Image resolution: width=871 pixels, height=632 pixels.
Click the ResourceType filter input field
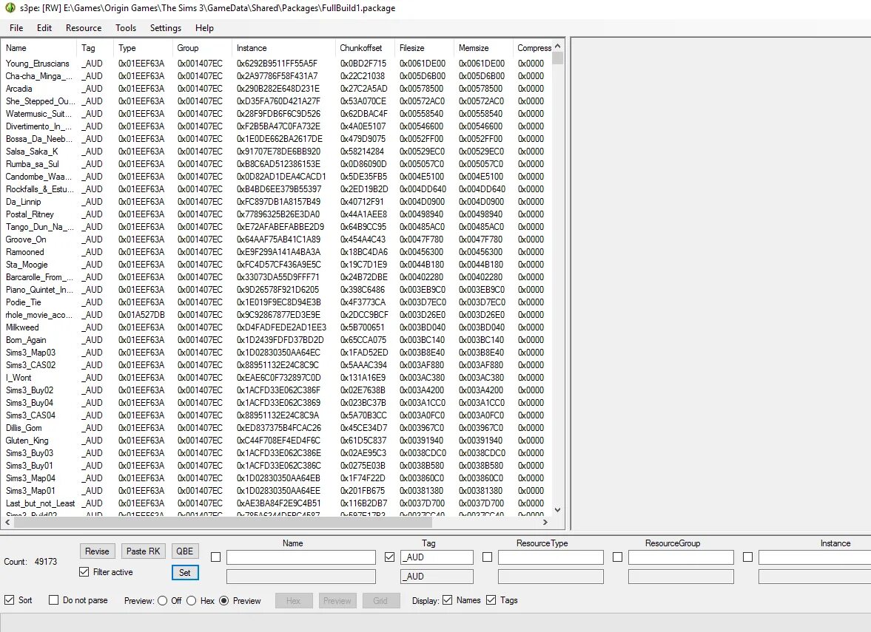point(551,557)
